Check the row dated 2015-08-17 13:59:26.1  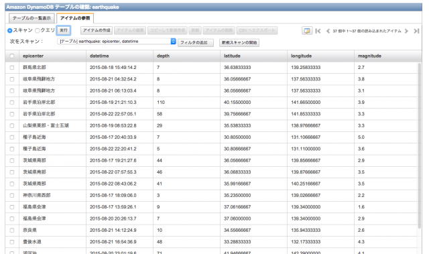12,207
